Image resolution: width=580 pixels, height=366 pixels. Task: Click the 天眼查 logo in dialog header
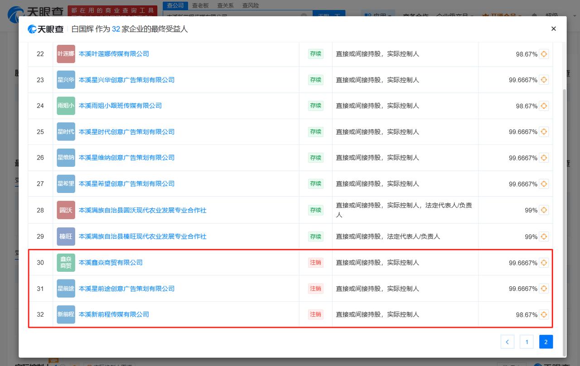coord(45,29)
